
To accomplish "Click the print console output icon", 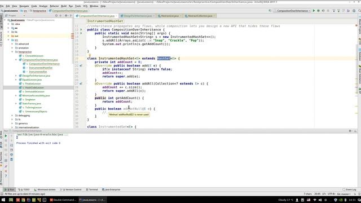I will [11, 155].
